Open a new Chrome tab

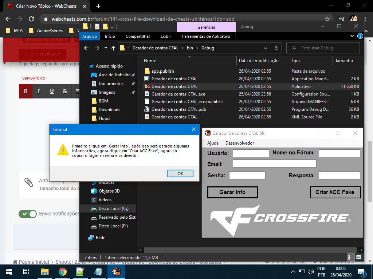98,6
